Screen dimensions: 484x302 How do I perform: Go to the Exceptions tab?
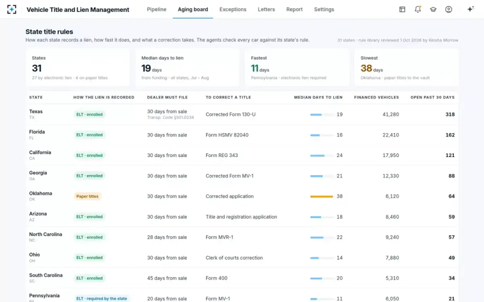233,9
